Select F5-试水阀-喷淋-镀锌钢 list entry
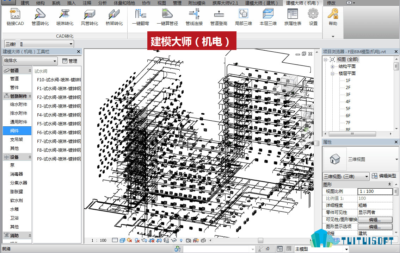Viewport: 400px width, 253px height. [x=59, y=124]
